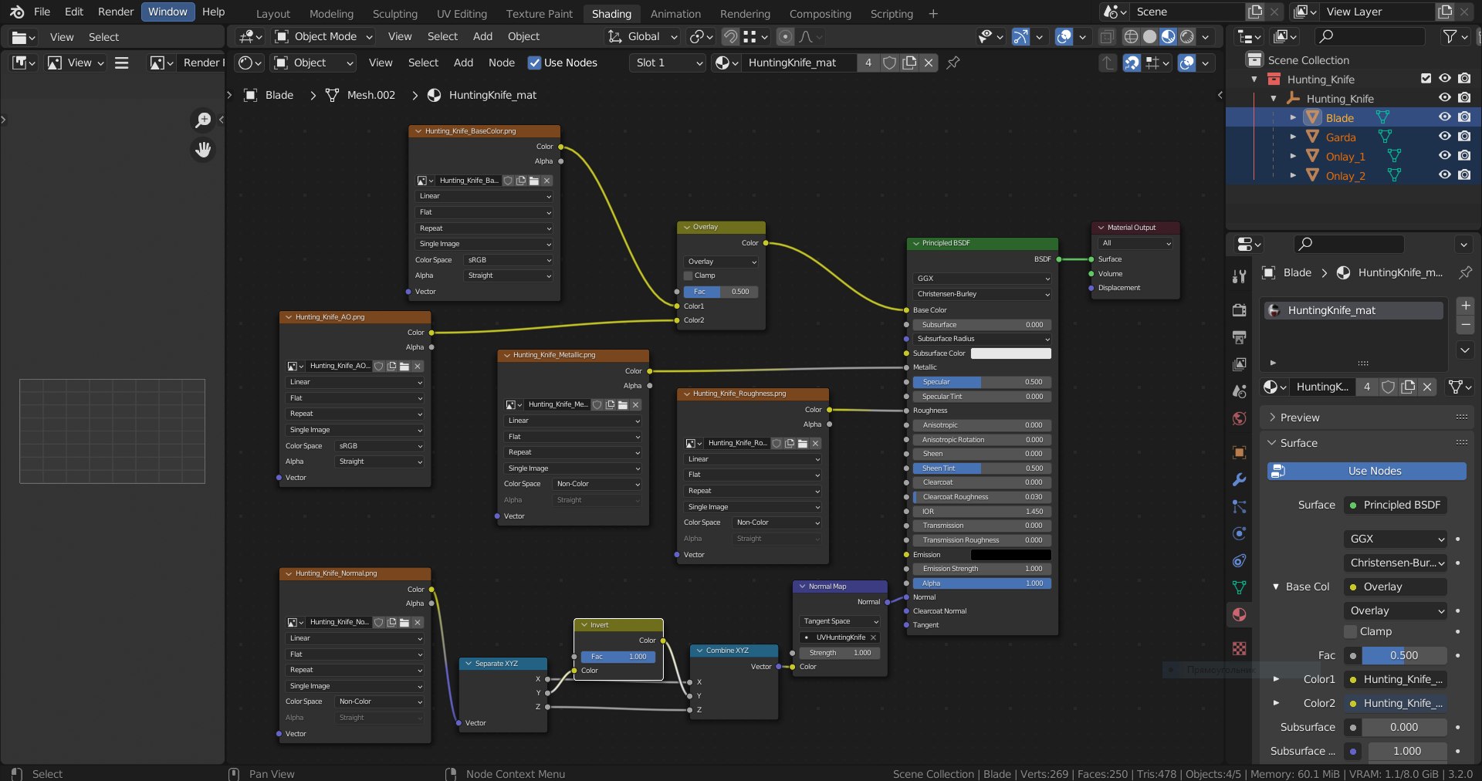Open GGX distribution dropdown on Principled BSDF node
Screen dimensions: 1482x781
(x=982, y=279)
